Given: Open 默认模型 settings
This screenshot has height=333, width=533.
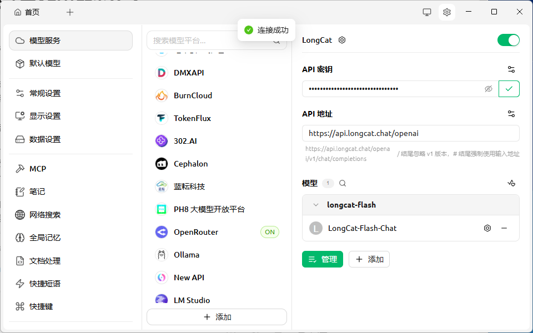Looking at the screenshot, I should 71,63.
